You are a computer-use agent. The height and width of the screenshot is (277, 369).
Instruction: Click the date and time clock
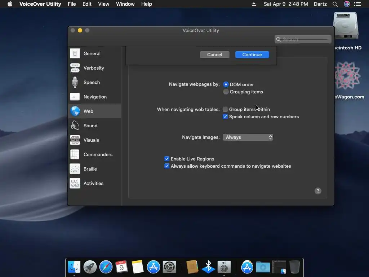tap(286, 4)
